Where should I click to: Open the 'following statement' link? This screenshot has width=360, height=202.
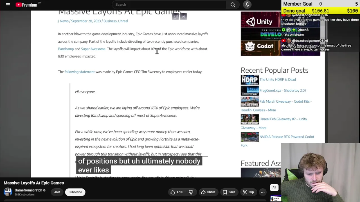click(80, 72)
